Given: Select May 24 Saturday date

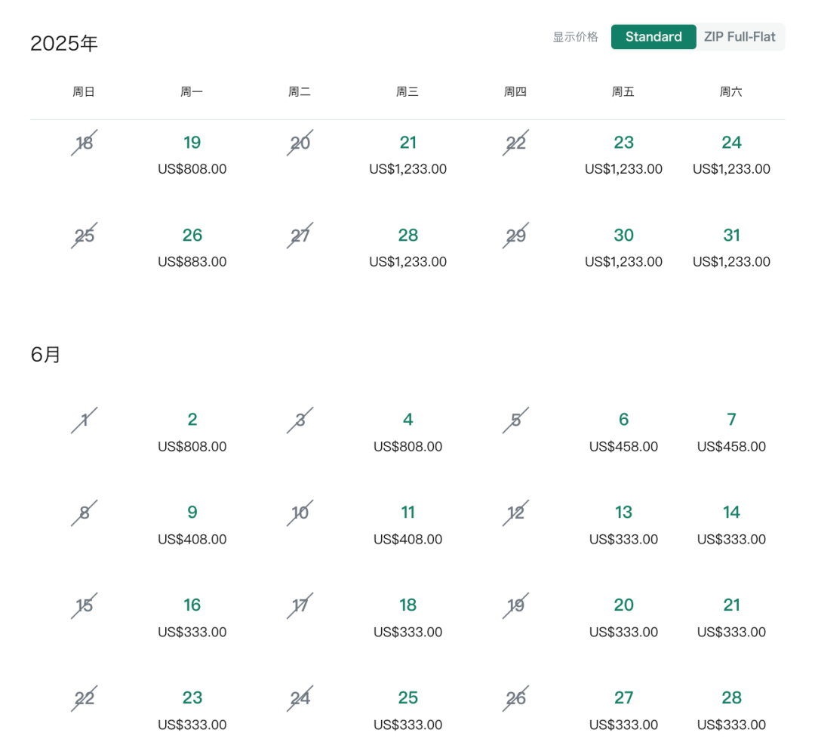Looking at the screenshot, I should (731, 155).
